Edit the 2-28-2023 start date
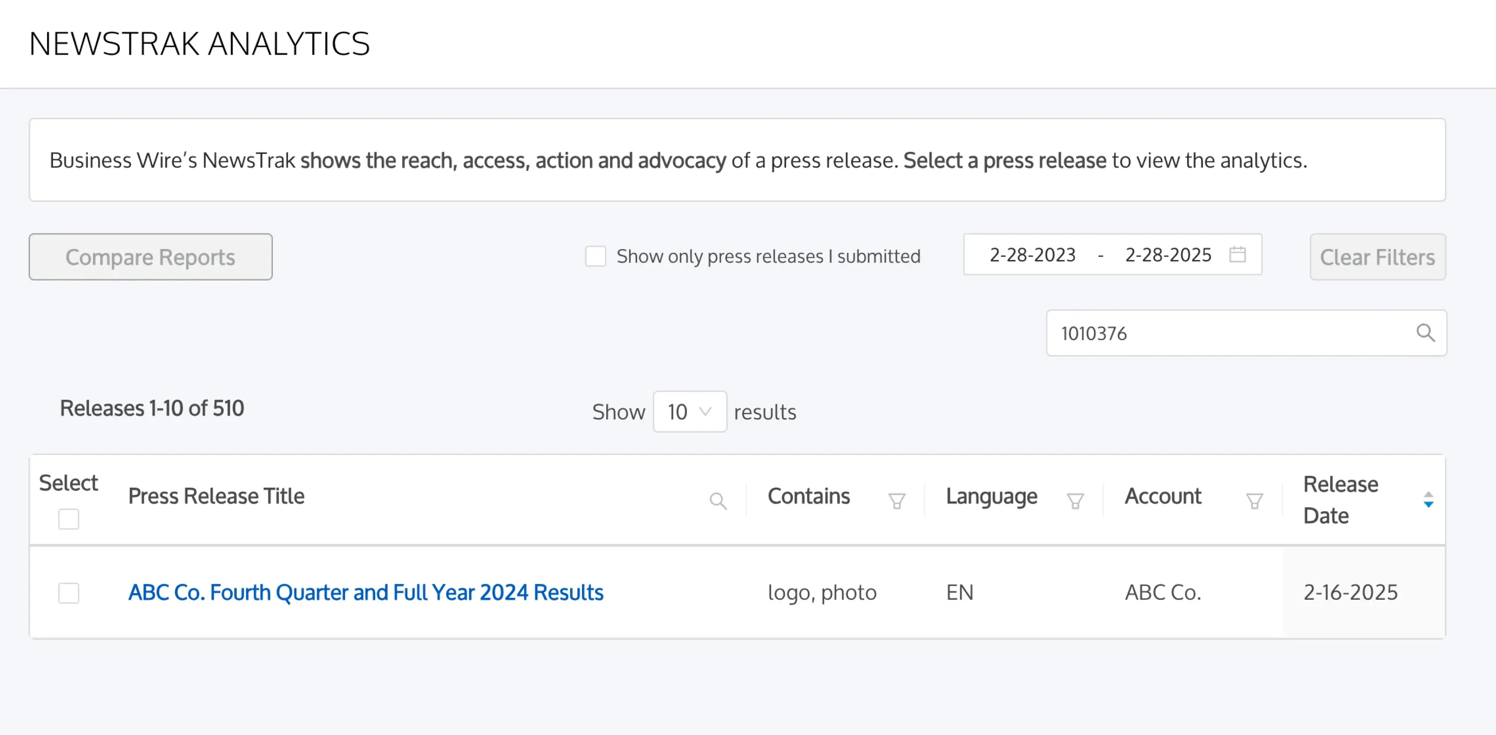The image size is (1496, 735). pyautogui.click(x=1032, y=255)
